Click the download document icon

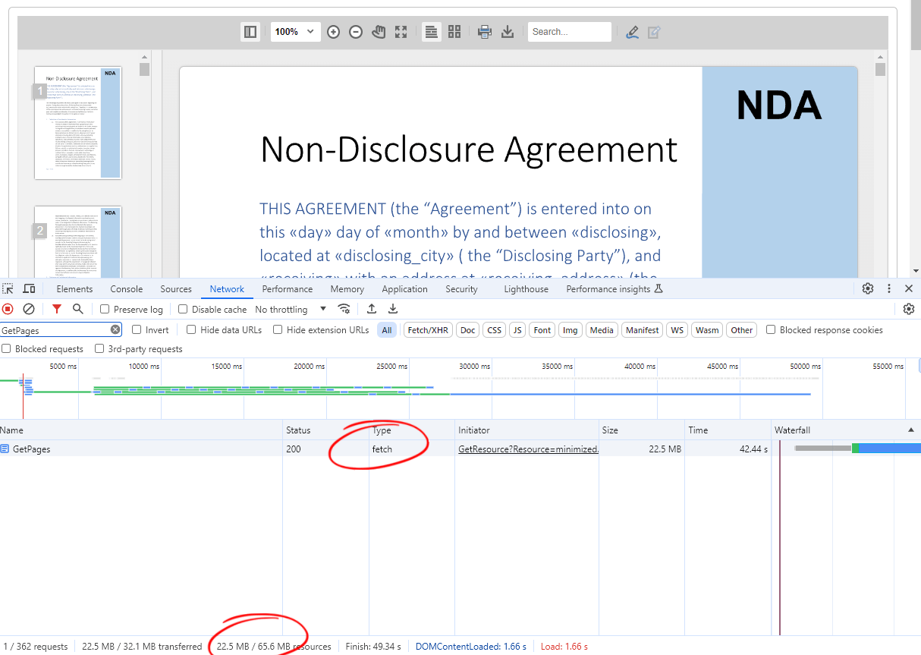pyautogui.click(x=508, y=32)
